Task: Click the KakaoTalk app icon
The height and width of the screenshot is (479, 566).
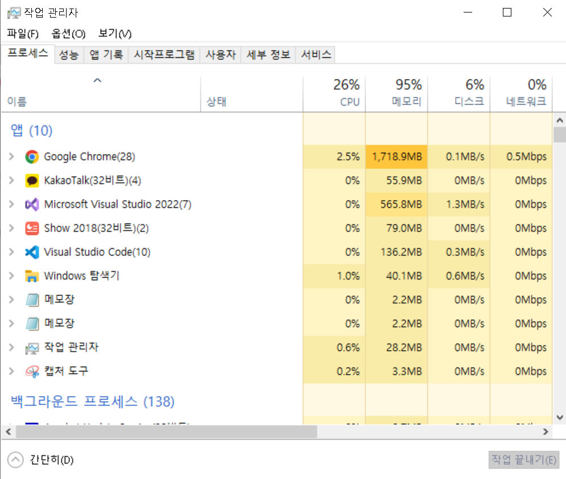Action: click(x=32, y=181)
